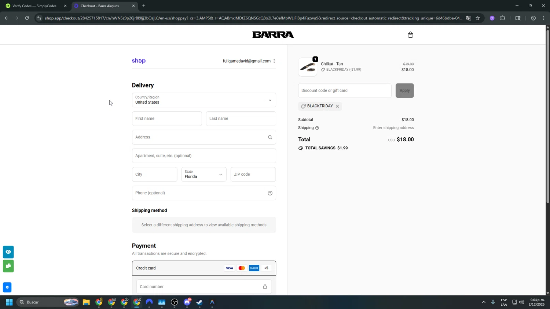
Task: Expand the +5 more card types
Action: click(266, 268)
